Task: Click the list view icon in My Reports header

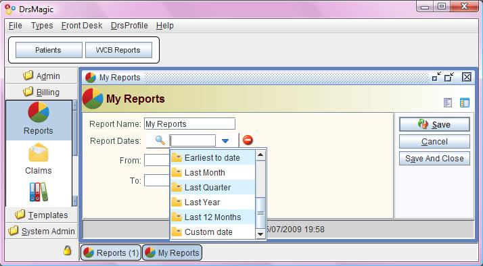Action: tap(448, 103)
